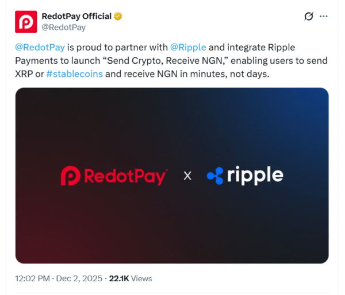Click the gold verified badge
The image size is (345, 295).
[118, 15]
